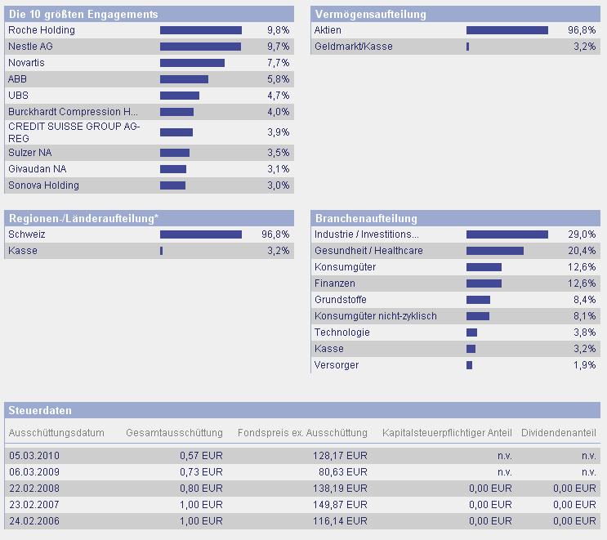This screenshot has width=607, height=540.
Task: Click the Gesundheit / Healthcare sector bar
Action: click(x=495, y=251)
